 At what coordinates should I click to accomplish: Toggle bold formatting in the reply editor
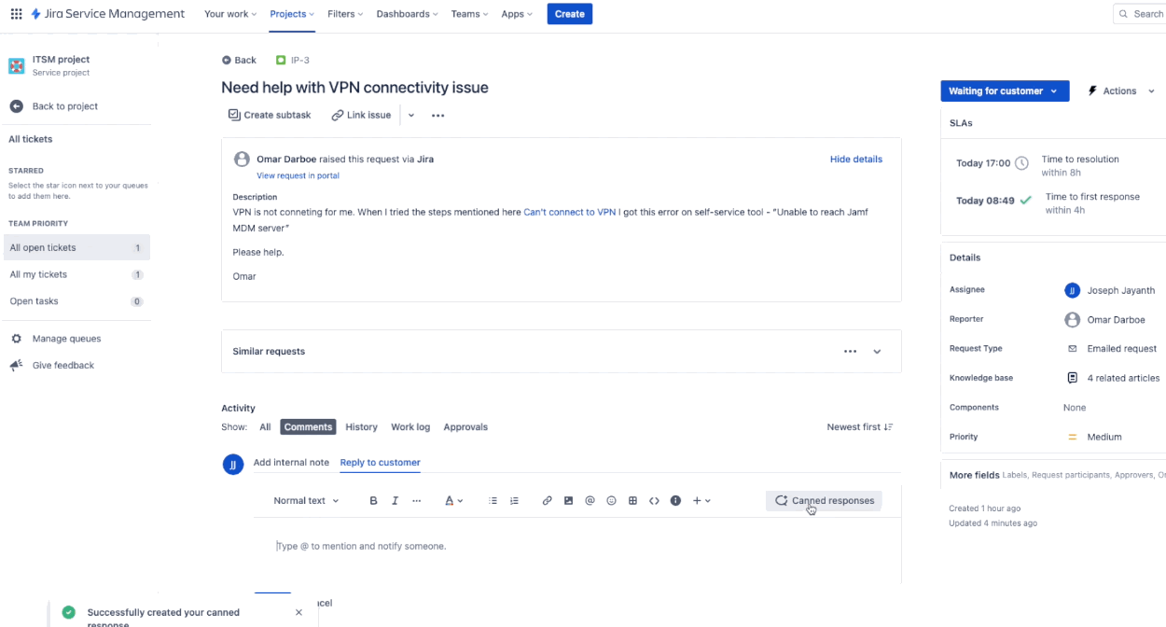click(373, 500)
